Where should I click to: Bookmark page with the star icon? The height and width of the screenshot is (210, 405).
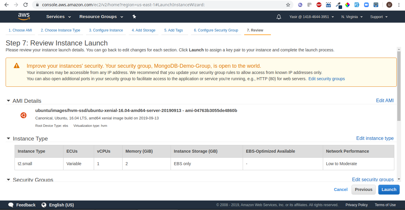point(288,5)
